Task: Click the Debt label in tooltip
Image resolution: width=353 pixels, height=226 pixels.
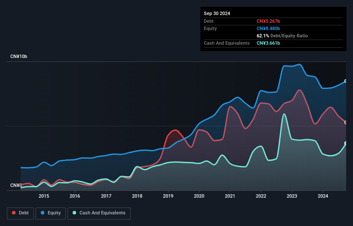Action: click(209, 21)
